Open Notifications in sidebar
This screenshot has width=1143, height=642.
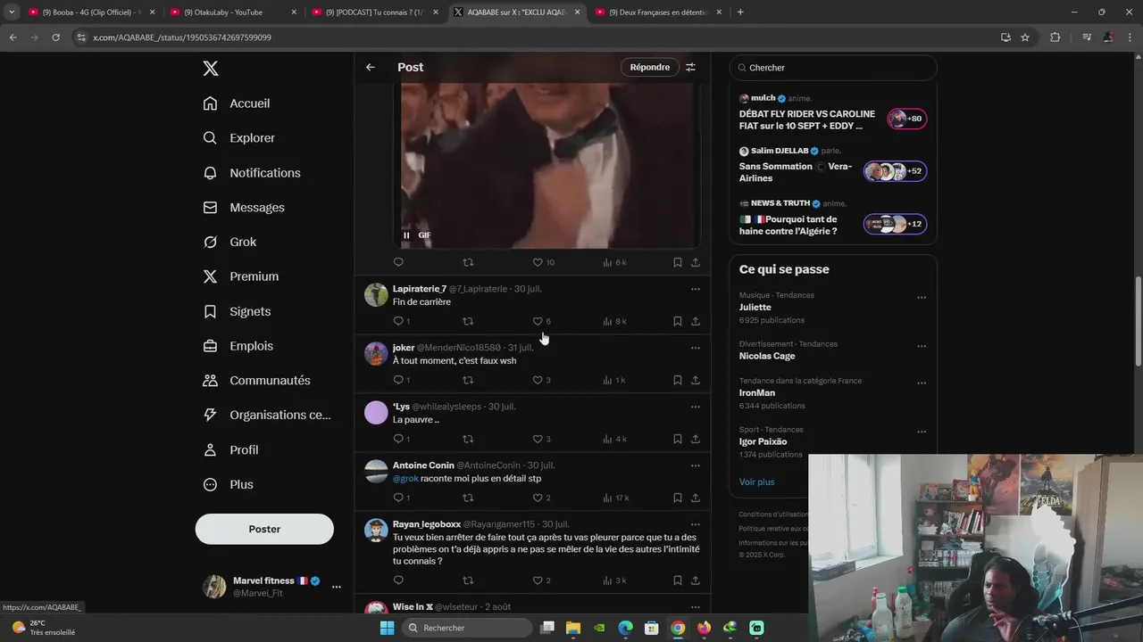coord(252,173)
